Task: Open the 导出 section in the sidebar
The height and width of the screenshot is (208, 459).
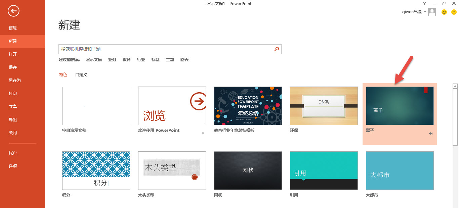Action: tap(13, 119)
